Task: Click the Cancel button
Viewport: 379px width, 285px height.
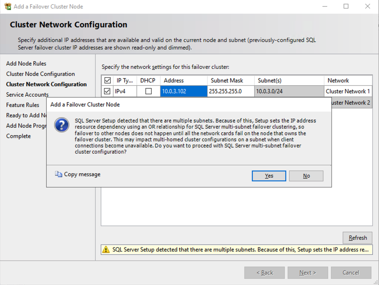Action: point(351,273)
